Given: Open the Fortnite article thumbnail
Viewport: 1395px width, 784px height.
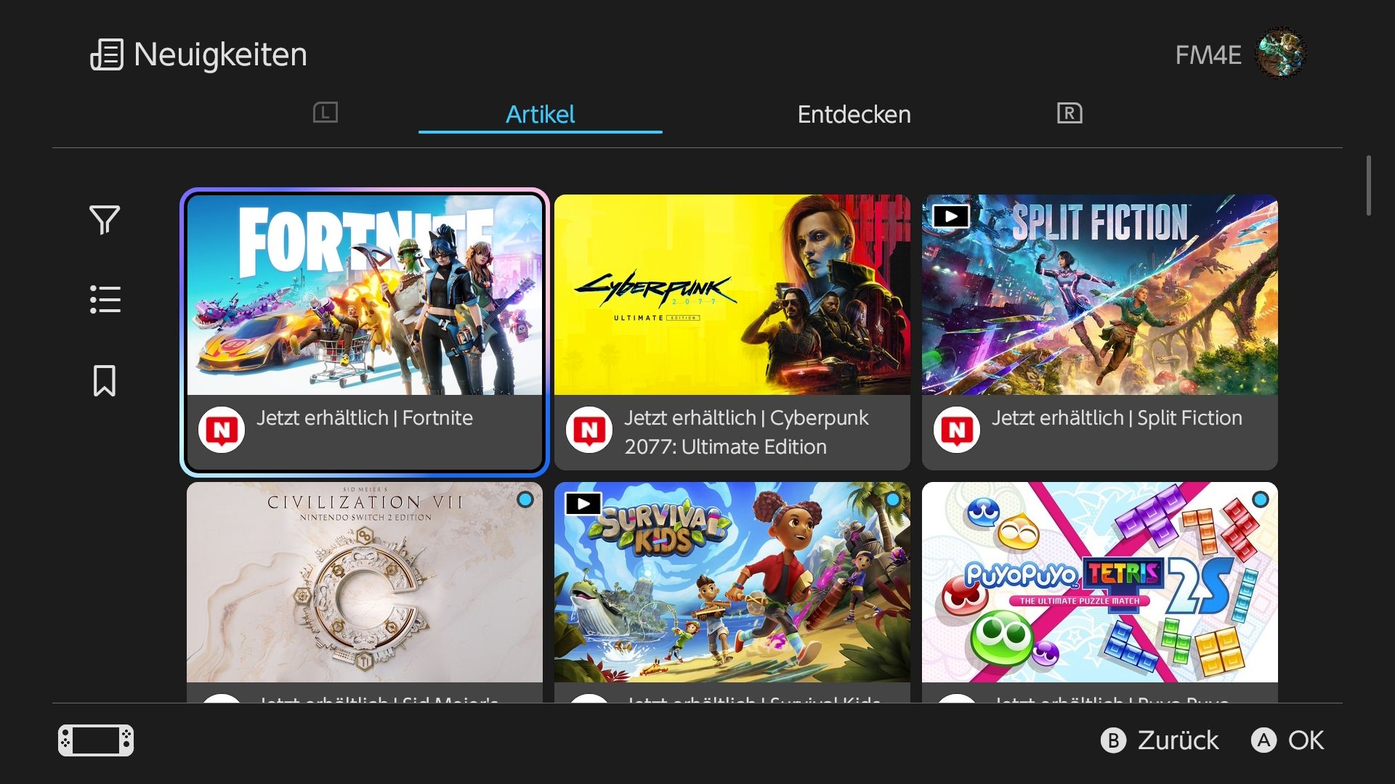Looking at the screenshot, I should pos(365,295).
